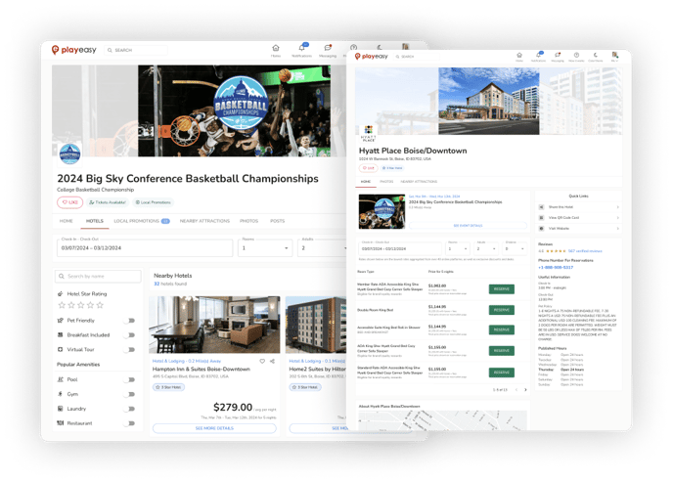
Task: Open Adults dropdown on event page
Action: click(322, 248)
